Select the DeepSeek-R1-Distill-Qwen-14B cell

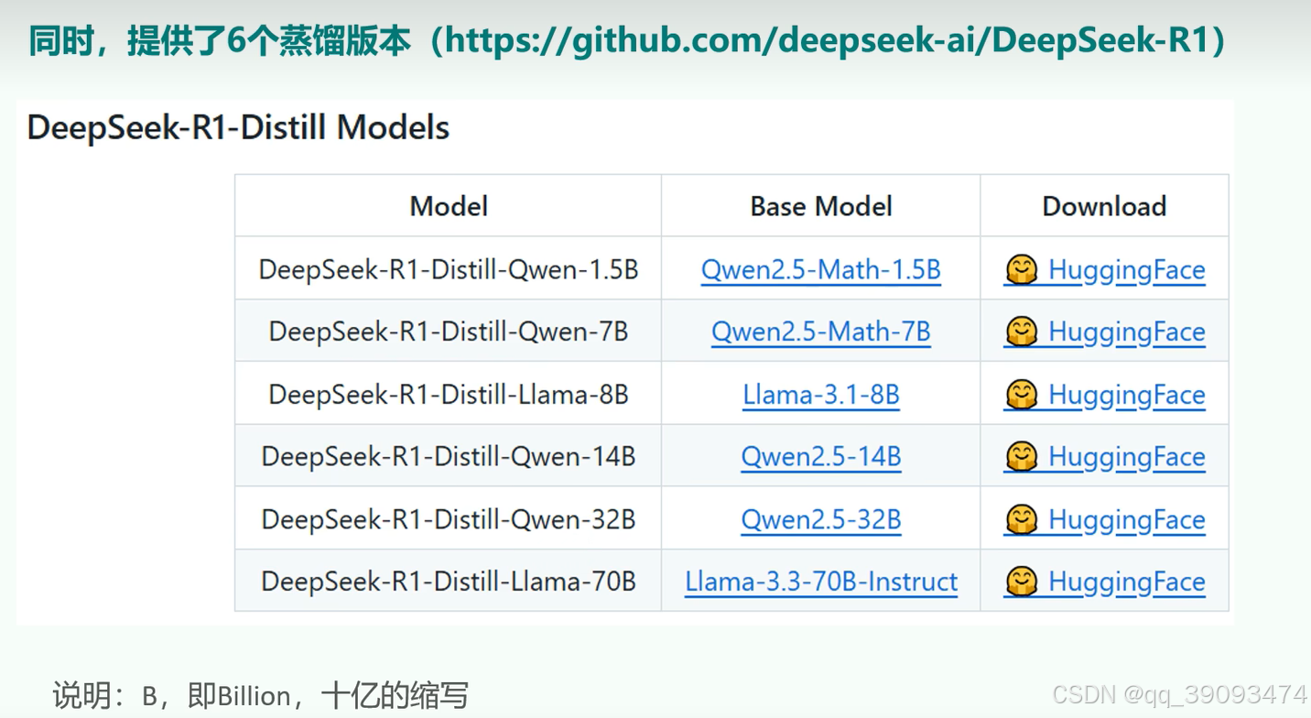click(x=449, y=455)
